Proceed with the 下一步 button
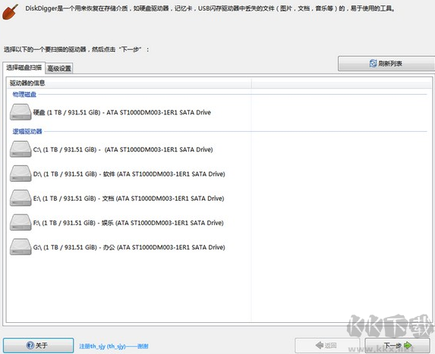Viewport: 435px width, 354px height. point(397,345)
